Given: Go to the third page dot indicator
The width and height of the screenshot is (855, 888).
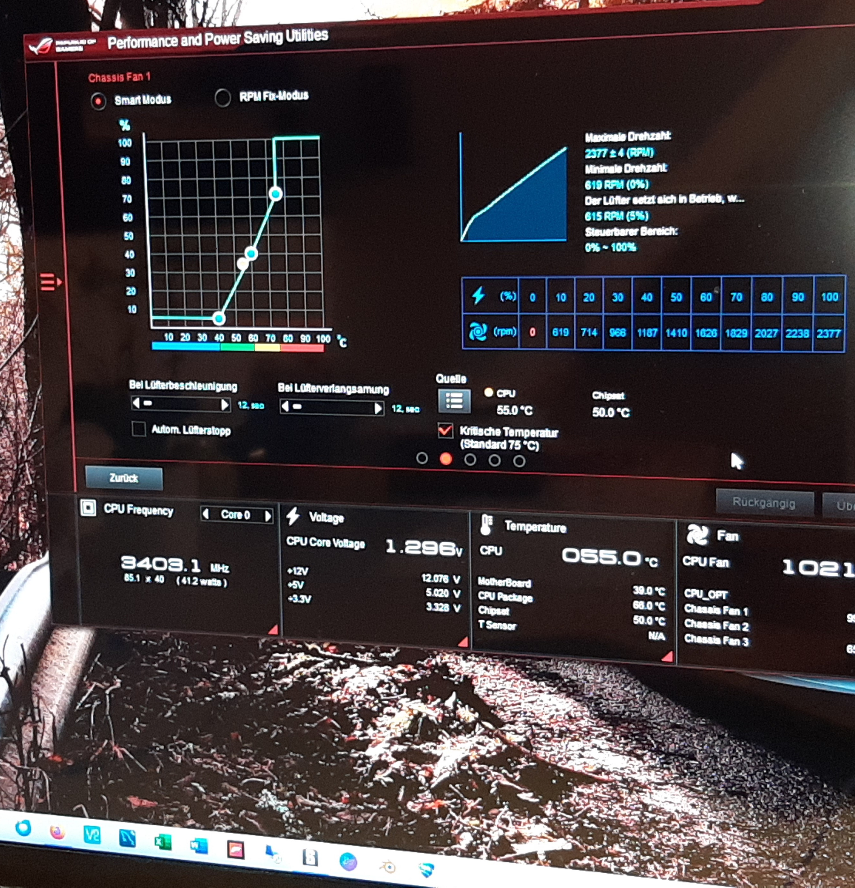Looking at the screenshot, I should (470, 460).
